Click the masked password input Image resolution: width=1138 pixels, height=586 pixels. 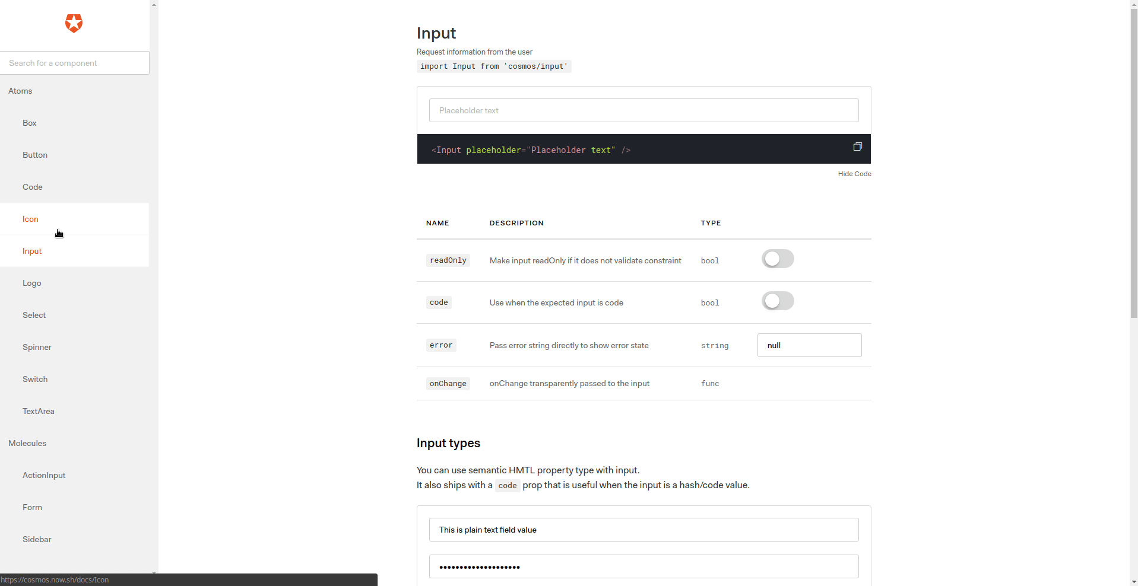click(644, 566)
